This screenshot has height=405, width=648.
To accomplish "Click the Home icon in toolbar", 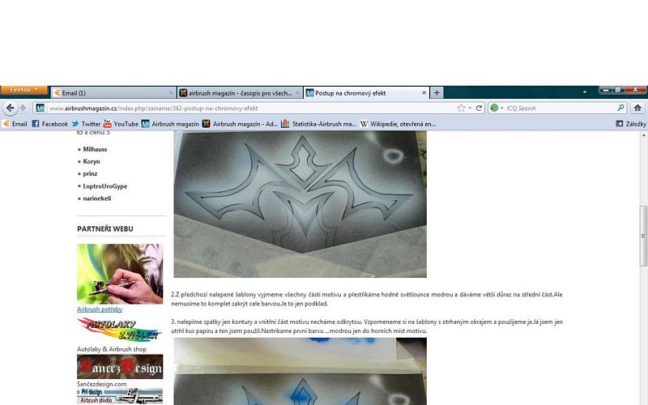I will tap(637, 108).
